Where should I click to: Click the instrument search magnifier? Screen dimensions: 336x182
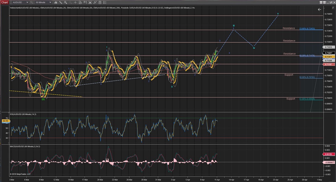click(31, 2)
